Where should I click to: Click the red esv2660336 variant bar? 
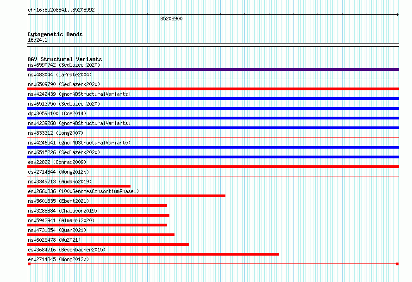(126, 196)
